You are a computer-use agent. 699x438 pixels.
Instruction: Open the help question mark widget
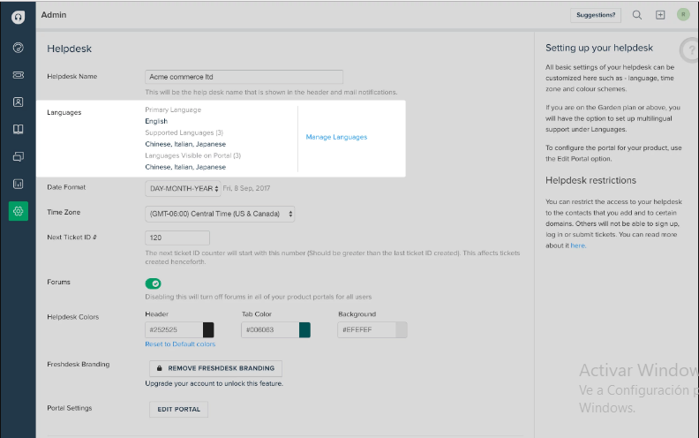pos(688,49)
